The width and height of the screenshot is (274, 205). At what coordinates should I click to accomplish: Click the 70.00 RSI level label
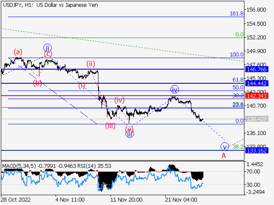[253, 172]
